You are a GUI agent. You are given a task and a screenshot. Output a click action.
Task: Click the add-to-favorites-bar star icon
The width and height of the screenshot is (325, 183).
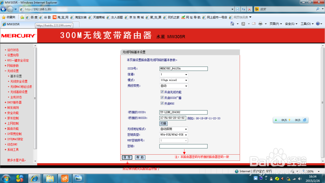[22, 17]
